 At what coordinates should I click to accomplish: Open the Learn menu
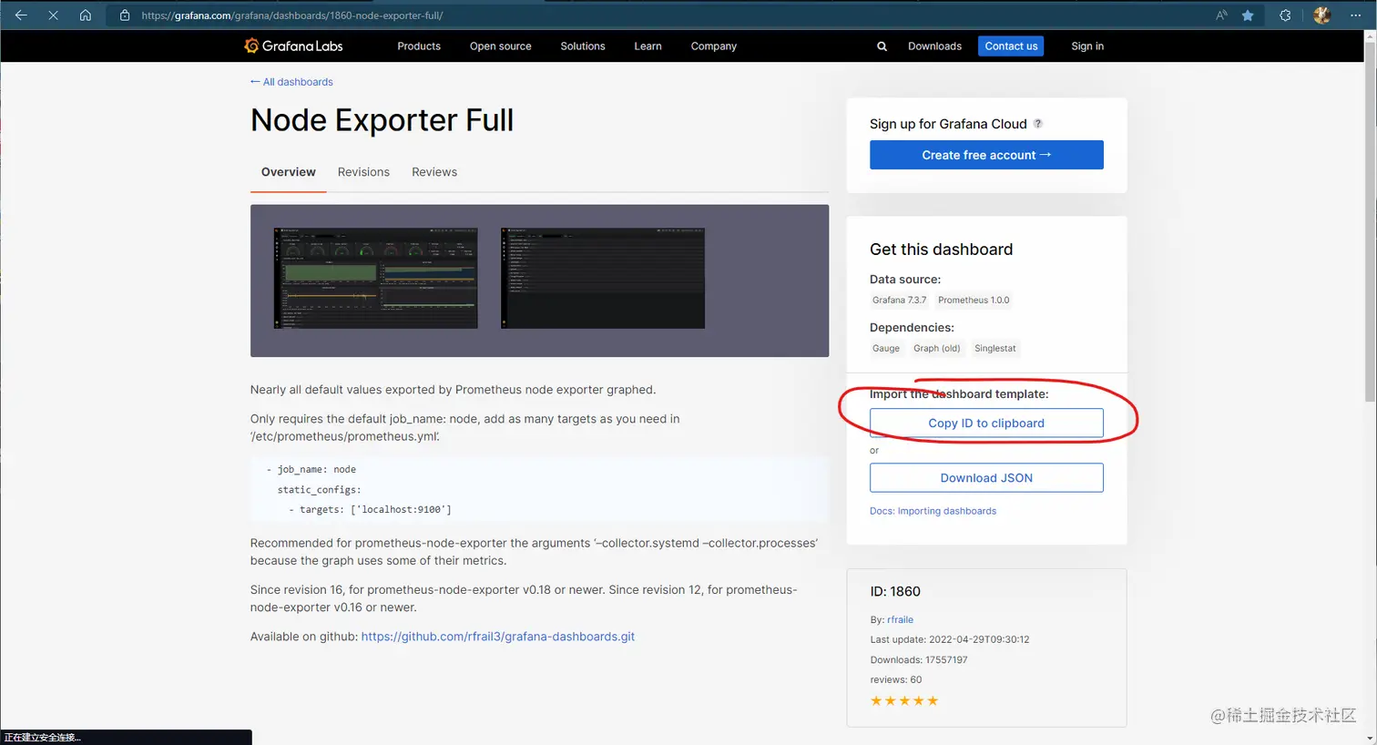[648, 46]
